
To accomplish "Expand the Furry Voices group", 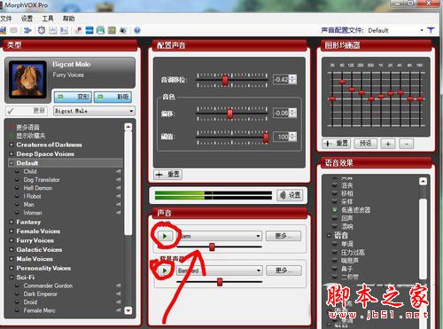I will [12, 240].
